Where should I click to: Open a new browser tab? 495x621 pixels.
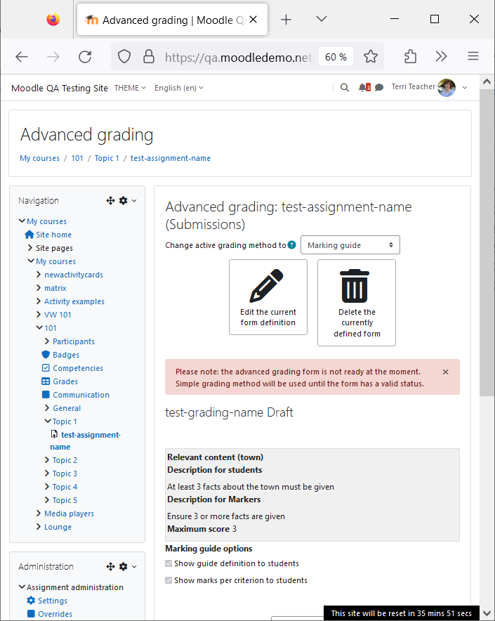[x=286, y=20]
